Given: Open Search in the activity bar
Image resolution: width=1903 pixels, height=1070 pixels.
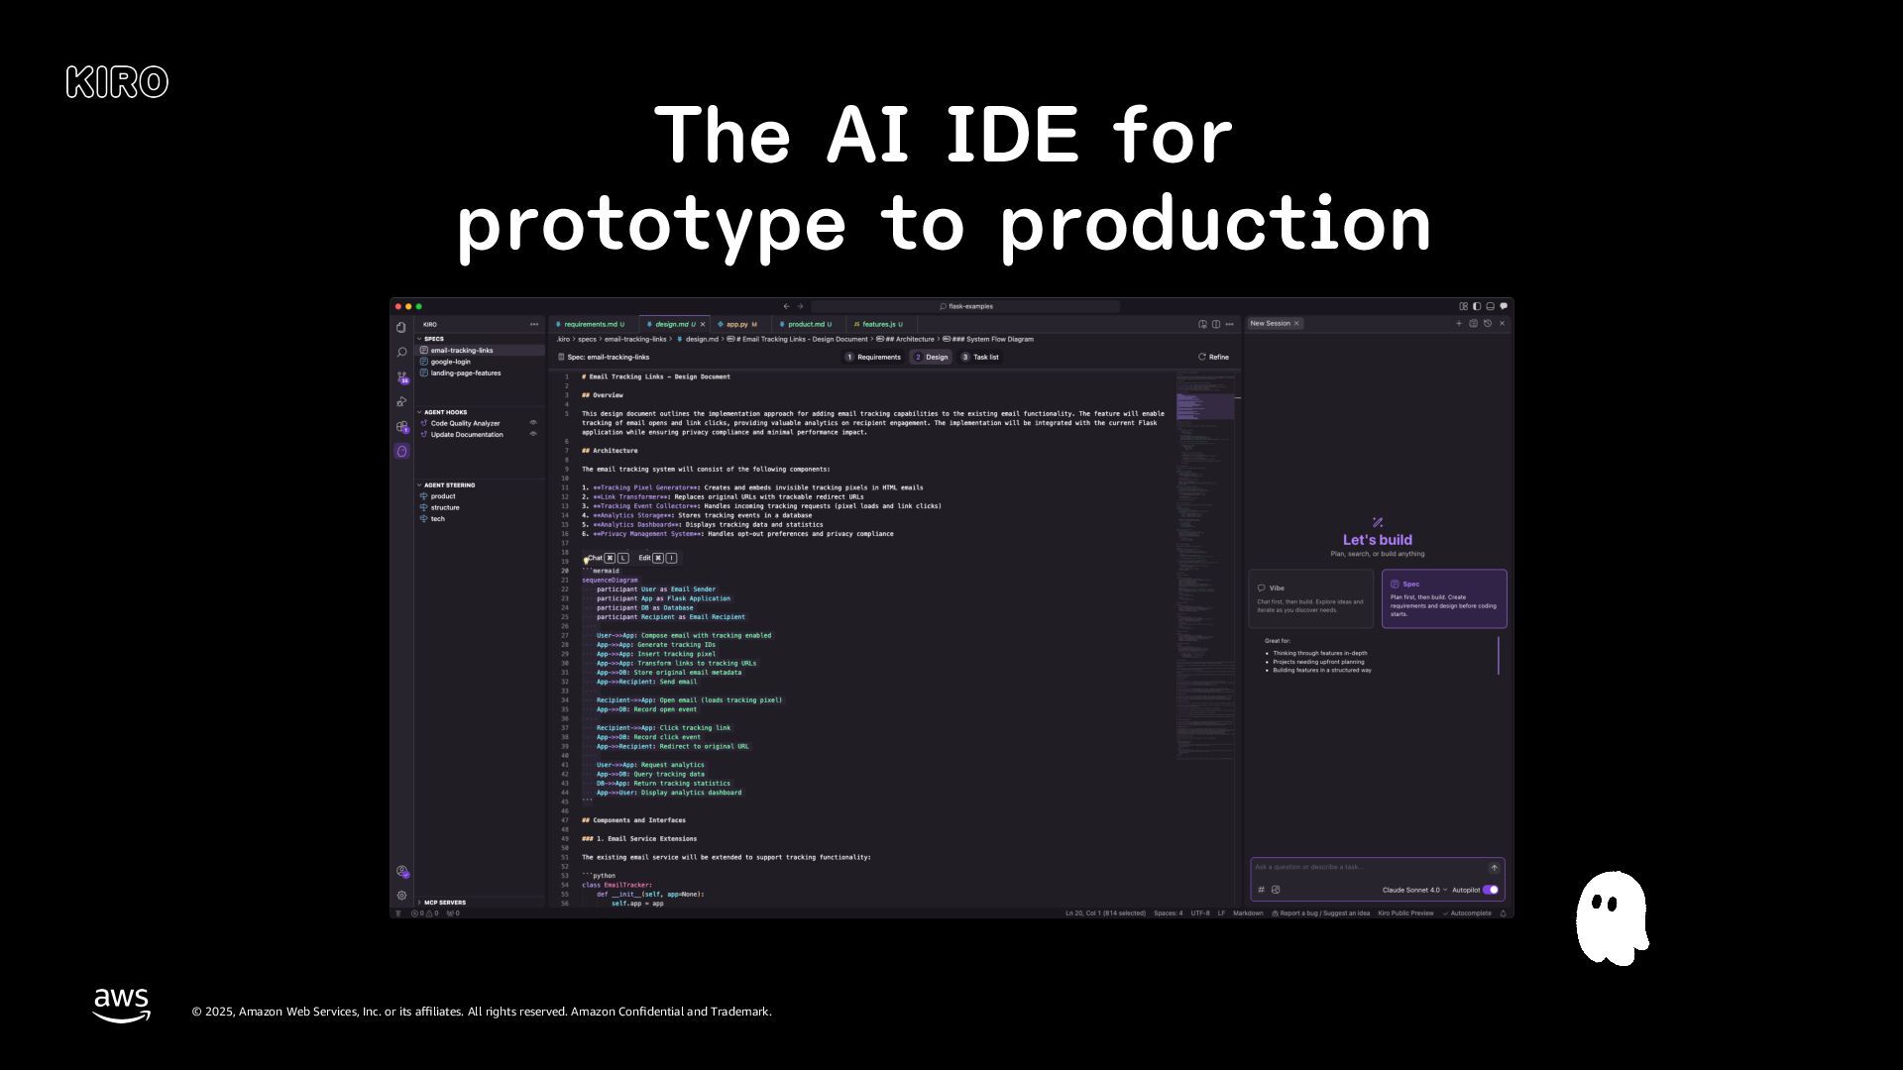Looking at the screenshot, I should point(401,353).
